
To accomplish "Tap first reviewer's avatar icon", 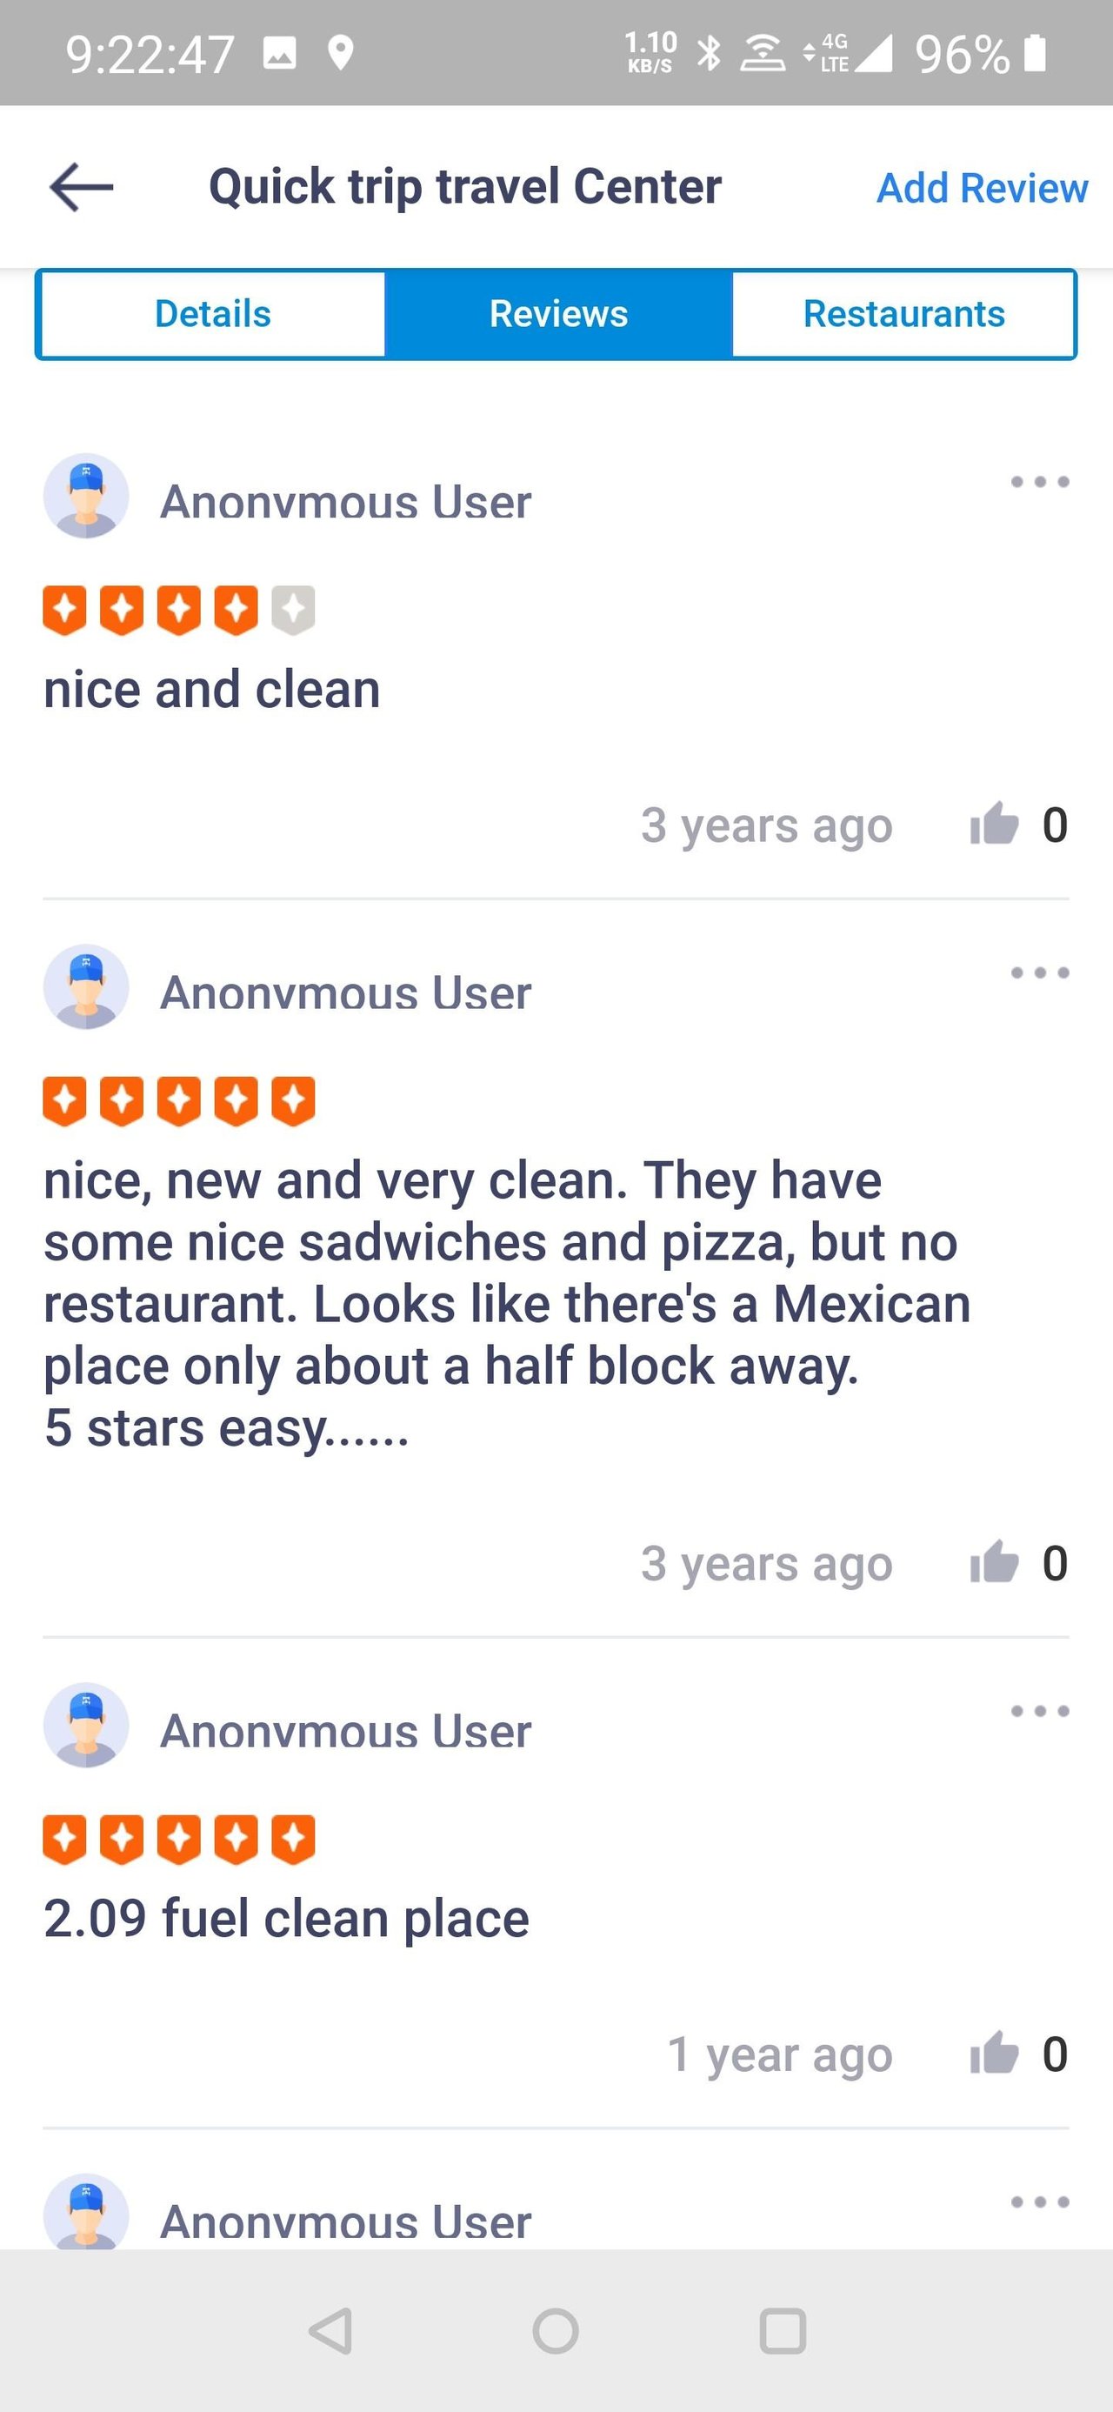I will (x=86, y=497).
